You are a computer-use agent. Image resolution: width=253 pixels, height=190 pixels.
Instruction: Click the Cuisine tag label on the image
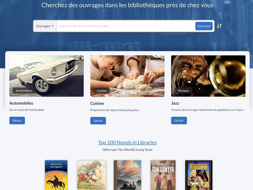tap(102, 91)
